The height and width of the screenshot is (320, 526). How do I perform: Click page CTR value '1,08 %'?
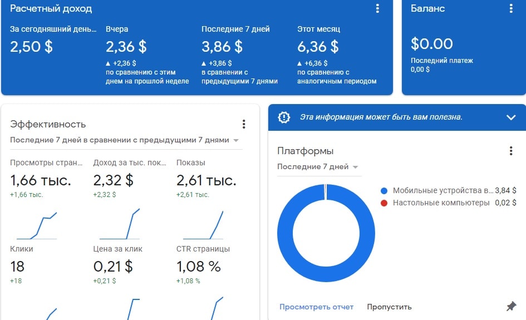pos(199,267)
